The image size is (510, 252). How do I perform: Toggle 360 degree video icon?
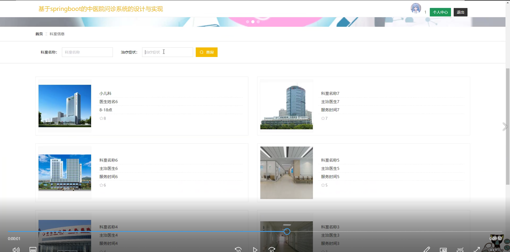coord(460,250)
